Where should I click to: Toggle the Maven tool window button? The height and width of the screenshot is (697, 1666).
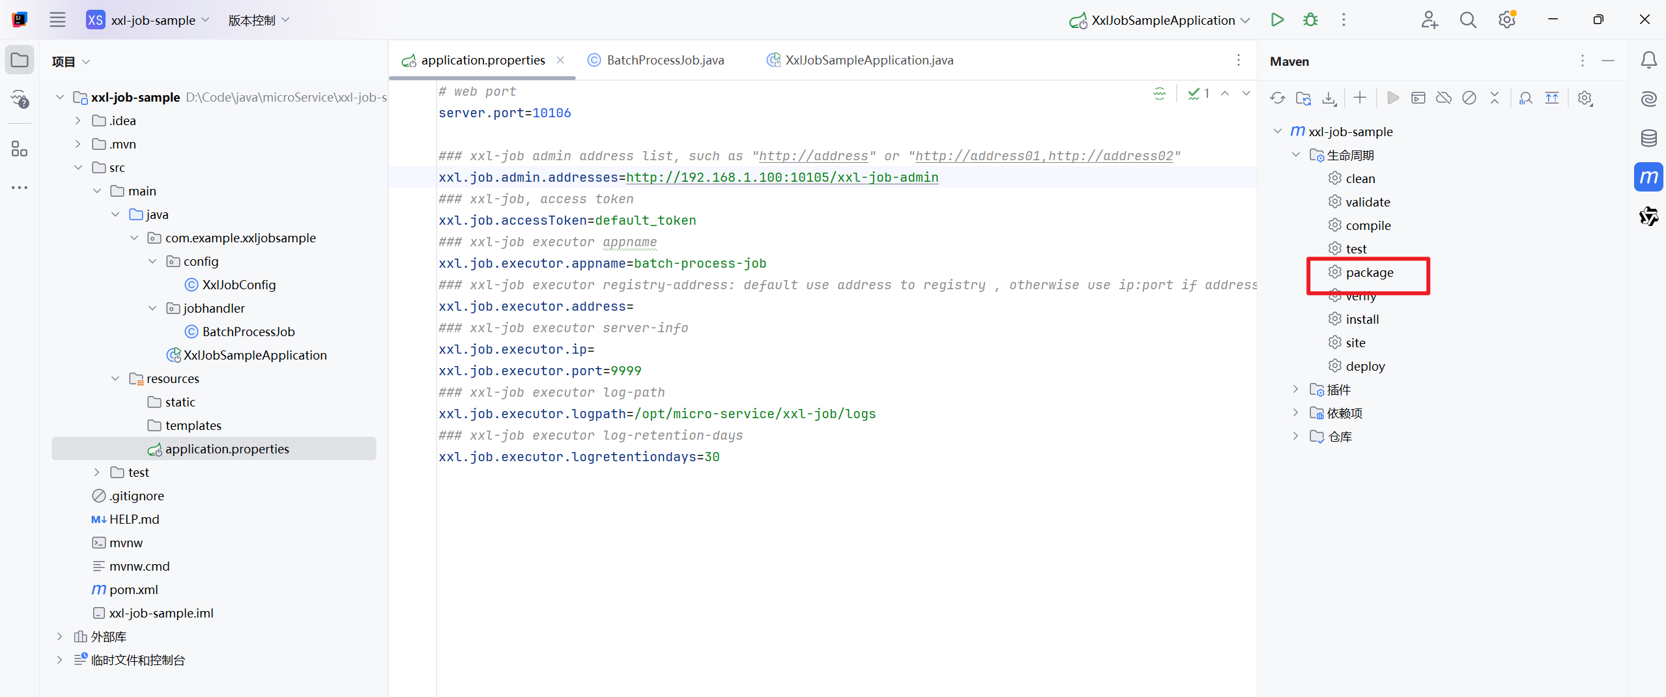(x=1648, y=177)
